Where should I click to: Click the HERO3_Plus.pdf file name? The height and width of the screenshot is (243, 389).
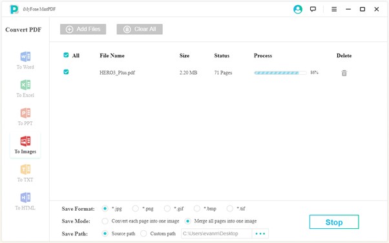point(117,72)
